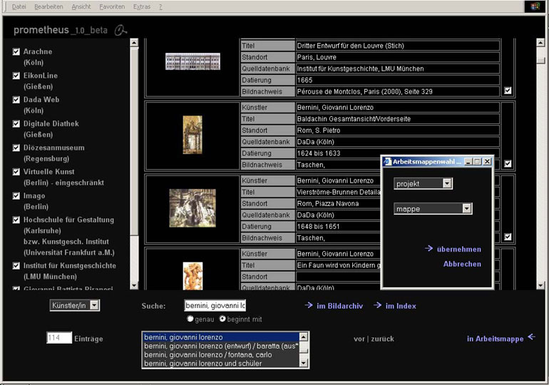Click the 'im Bildarchiv' search link
Screen dimensions: 549x385
click(x=339, y=306)
